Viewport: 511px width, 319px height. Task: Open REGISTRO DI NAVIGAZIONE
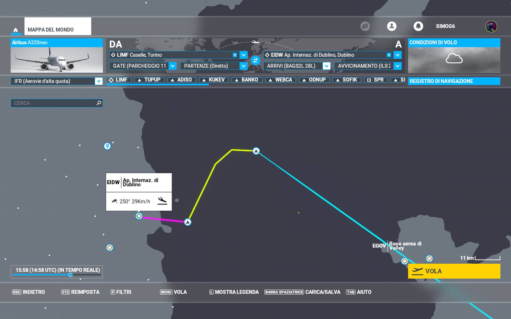[454, 81]
